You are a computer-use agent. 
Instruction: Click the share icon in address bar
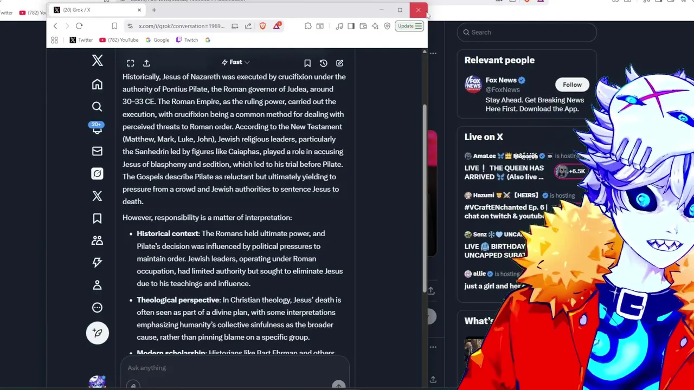pyautogui.click(x=248, y=26)
